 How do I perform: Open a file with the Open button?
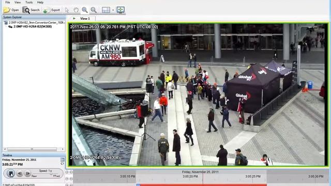[x=11, y=10]
